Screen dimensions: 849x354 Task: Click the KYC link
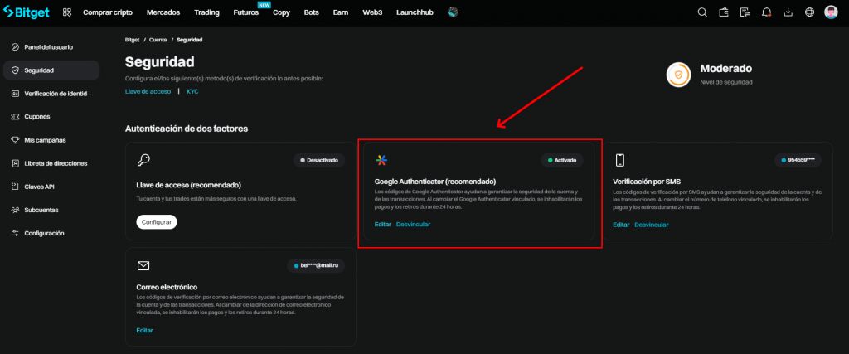point(192,91)
